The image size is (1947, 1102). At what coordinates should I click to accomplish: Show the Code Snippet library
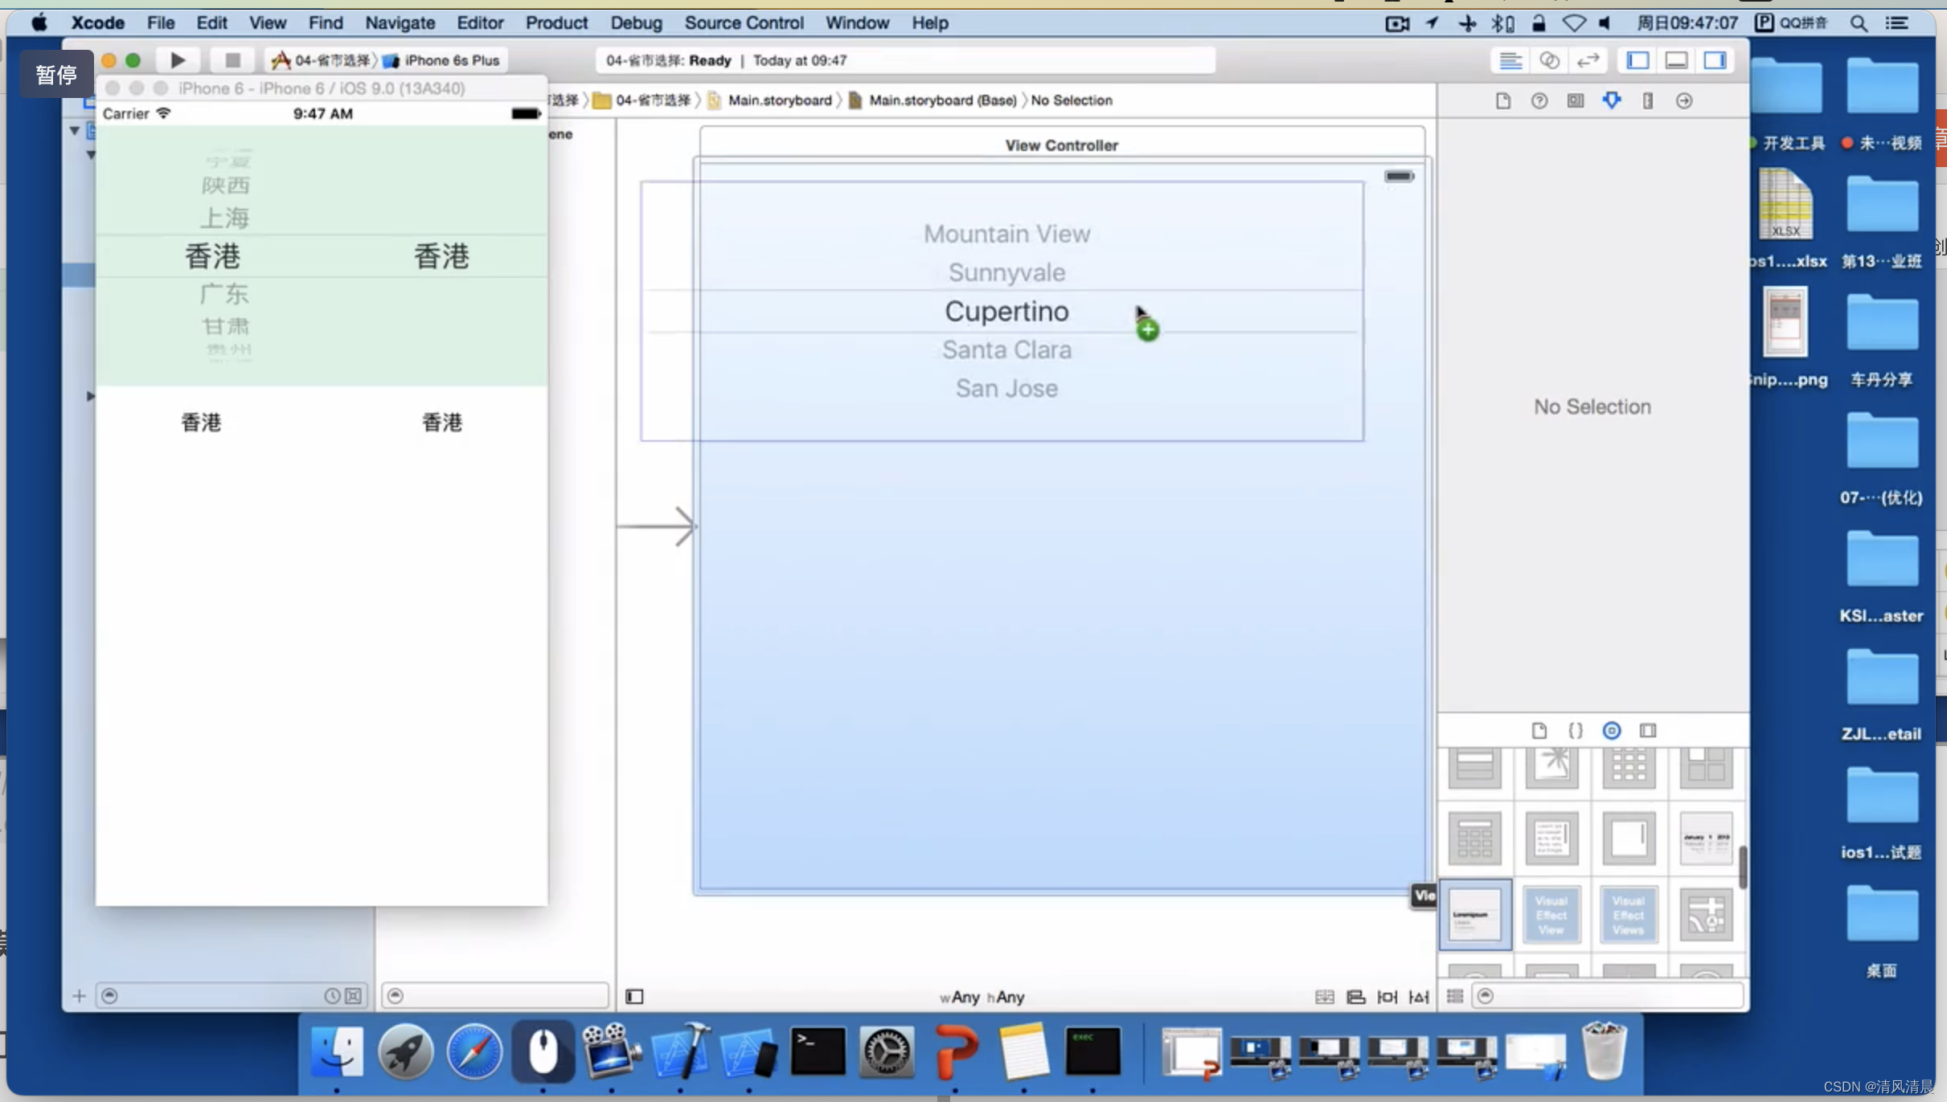click(1575, 730)
